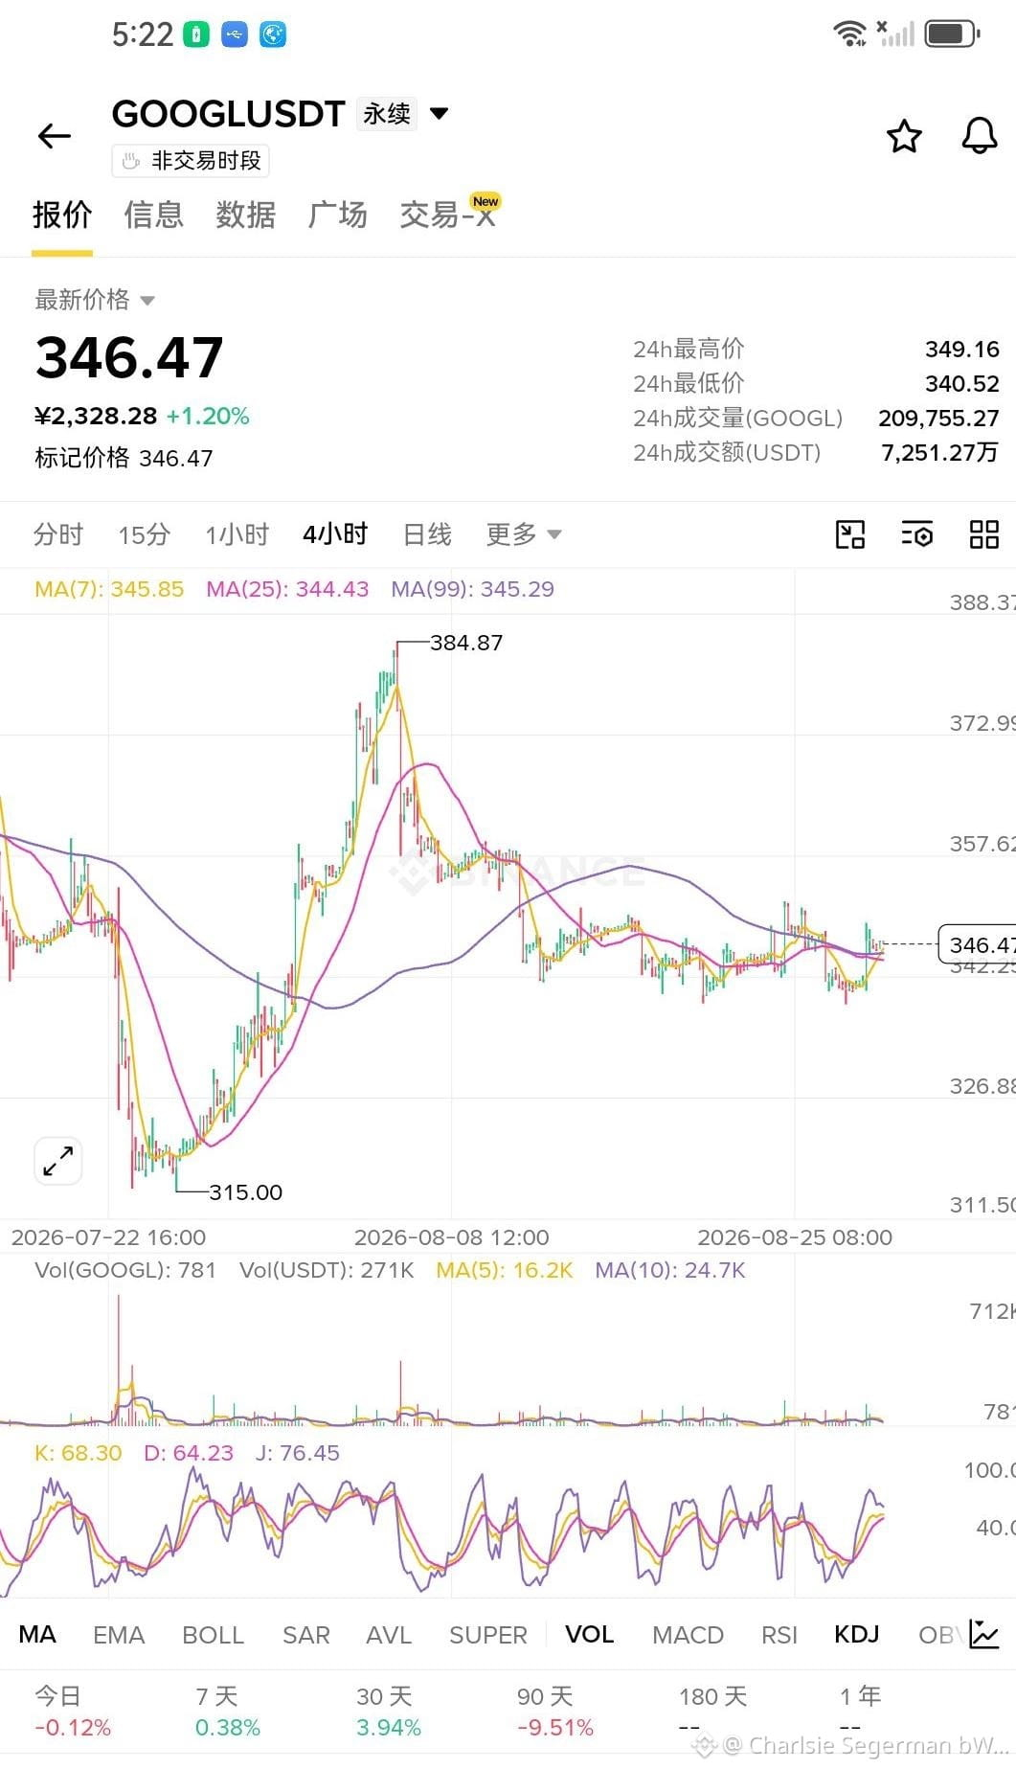Tap the 384.87 high price marker
Image resolution: width=1016 pixels, height=1769 pixels.
click(x=466, y=643)
